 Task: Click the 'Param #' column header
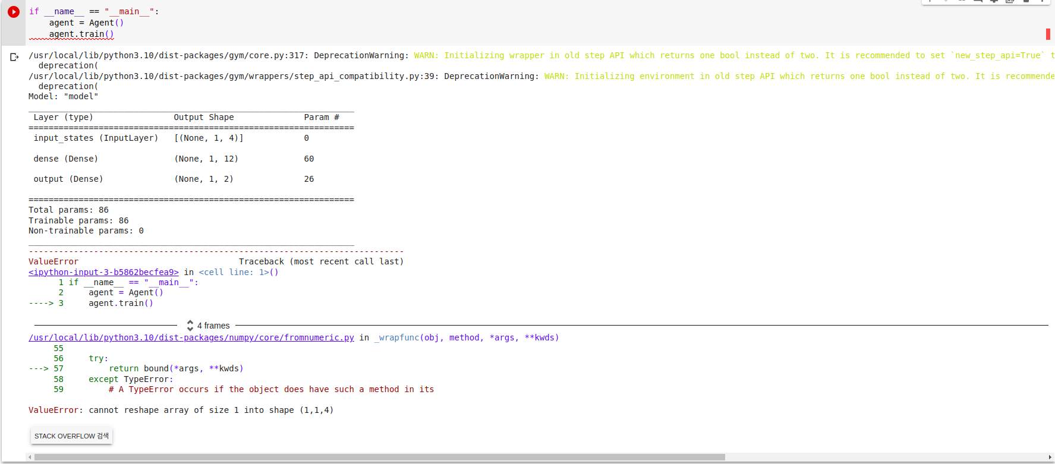click(322, 117)
